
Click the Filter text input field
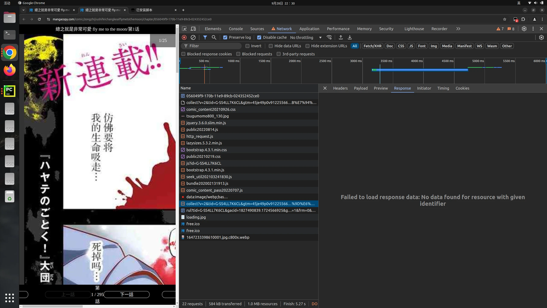(212, 46)
